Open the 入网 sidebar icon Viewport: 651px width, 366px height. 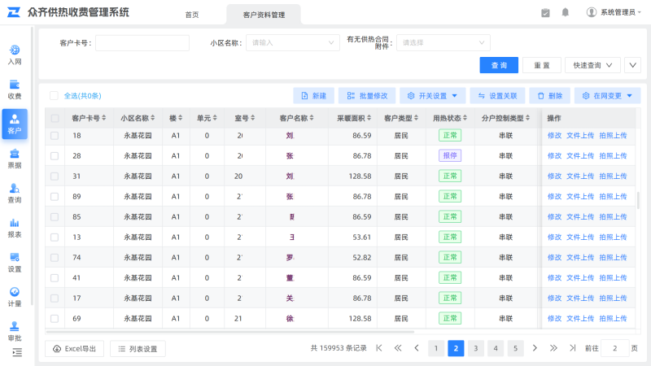click(15, 54)
